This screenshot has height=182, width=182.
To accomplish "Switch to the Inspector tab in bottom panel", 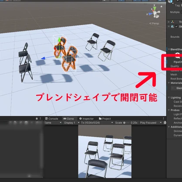I will 86,119.
